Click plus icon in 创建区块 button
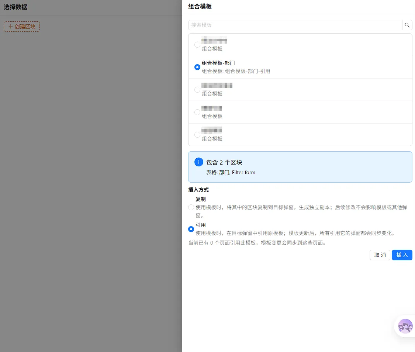The width and height of the screenshot is (415, 352). tap(11, 27)
